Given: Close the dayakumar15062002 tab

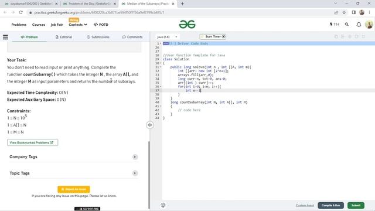Looking at the screenshot, I should [56, 4].
